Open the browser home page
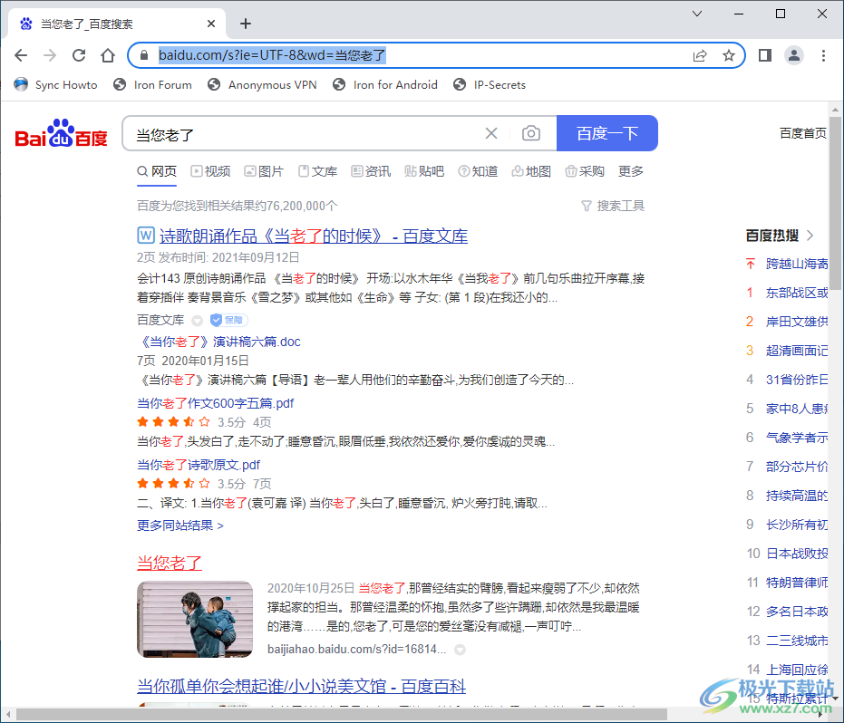 [x=108, y=55]
